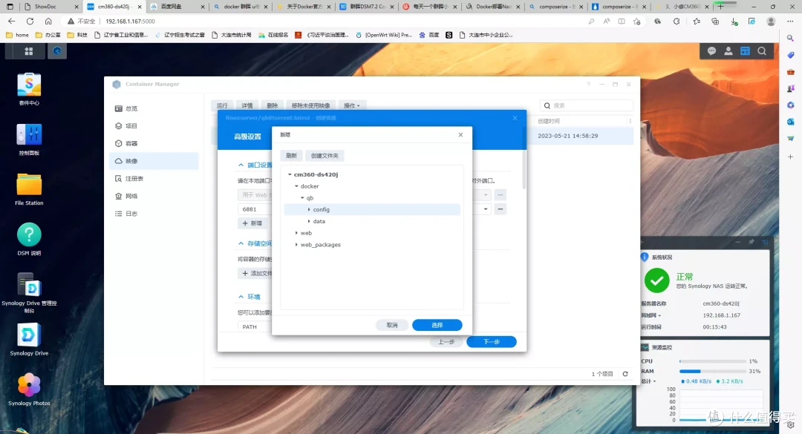Open Registry section in sidebar
Viewport: 802px width, 434px height.
tap(154, 178)
